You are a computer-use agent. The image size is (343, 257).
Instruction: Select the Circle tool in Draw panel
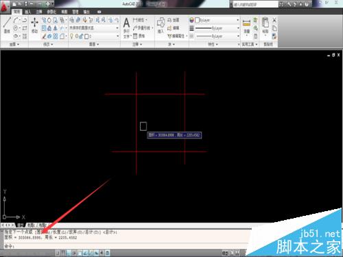pyautogui.click(x=16, y=28)
